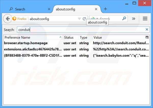The width and height of the screenshot is (153, 108).
Task: Close the Firefox window
Action: tap(145, 3)
